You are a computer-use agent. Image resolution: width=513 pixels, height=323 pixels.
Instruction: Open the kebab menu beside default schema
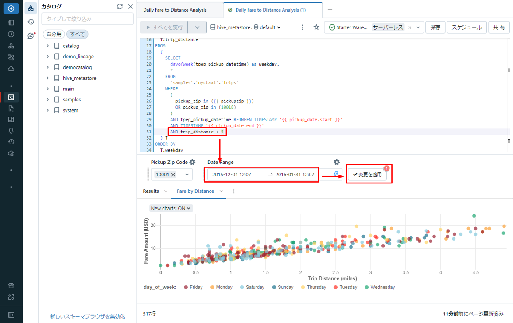[303, 27]
